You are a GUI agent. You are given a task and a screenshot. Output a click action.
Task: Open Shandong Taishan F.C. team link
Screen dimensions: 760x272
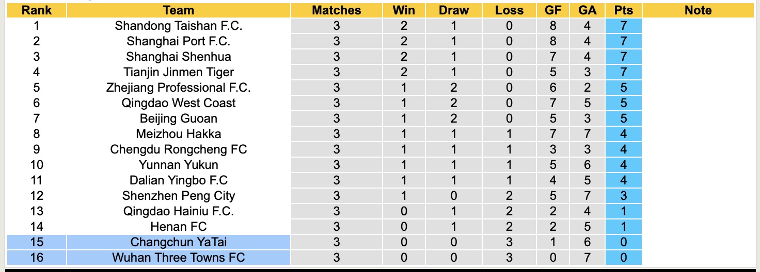(x=178, y=26)
